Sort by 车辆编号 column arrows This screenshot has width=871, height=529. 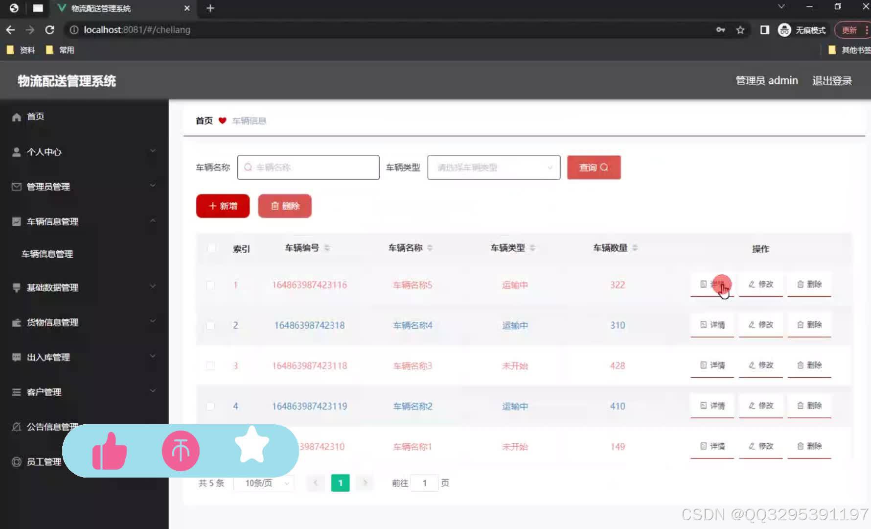327,248
